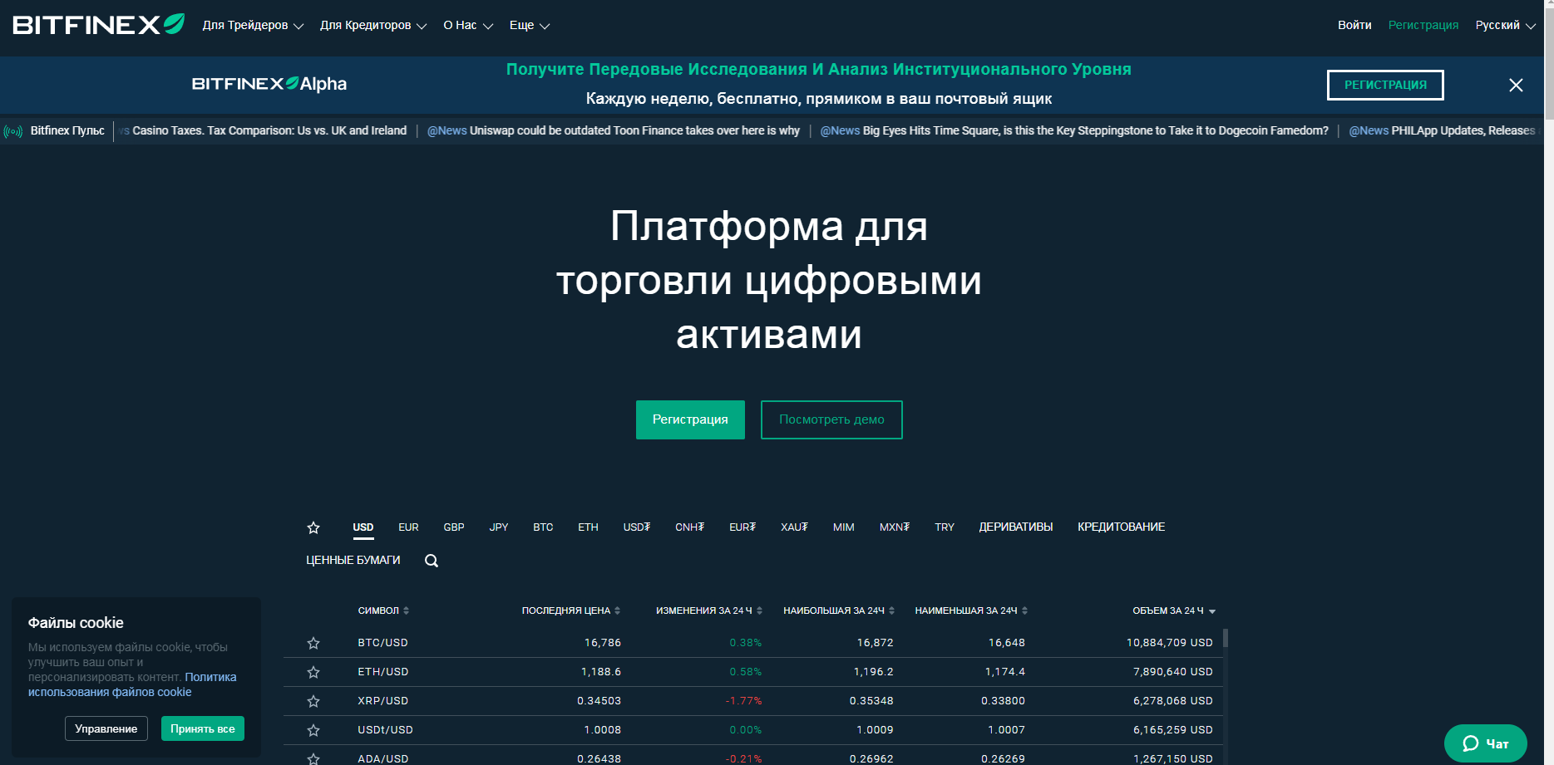Select the USD₮ market tab

(x=637, y=527)
